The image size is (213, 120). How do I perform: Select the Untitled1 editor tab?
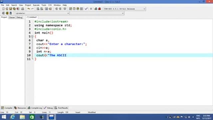coord(32,17)
